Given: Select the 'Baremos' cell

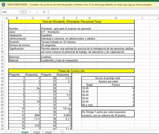Looking at the screenshot, I should click(x=17, y=57).
